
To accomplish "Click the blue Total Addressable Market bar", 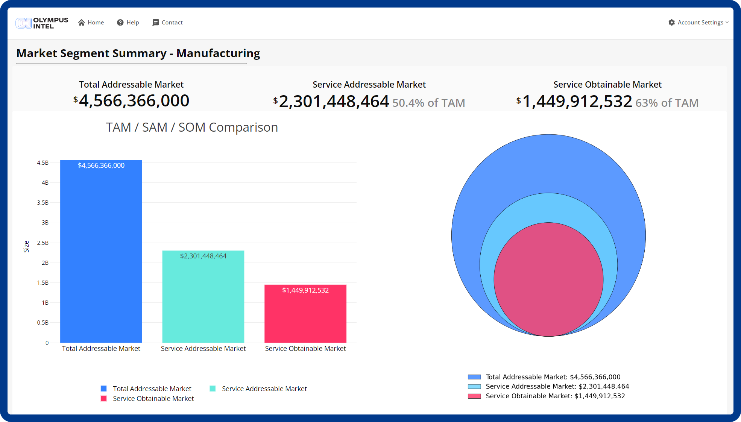I will point(101,251).
